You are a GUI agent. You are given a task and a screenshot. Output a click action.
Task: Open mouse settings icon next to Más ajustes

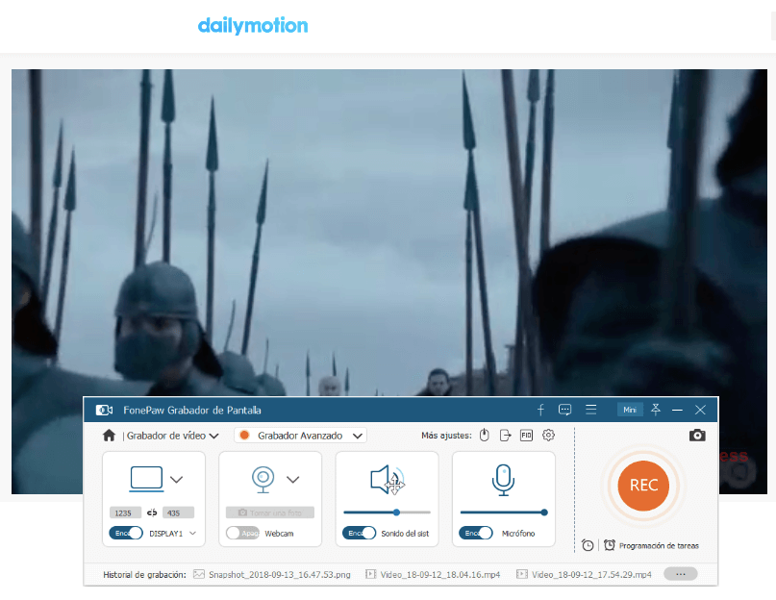point(485,436)
